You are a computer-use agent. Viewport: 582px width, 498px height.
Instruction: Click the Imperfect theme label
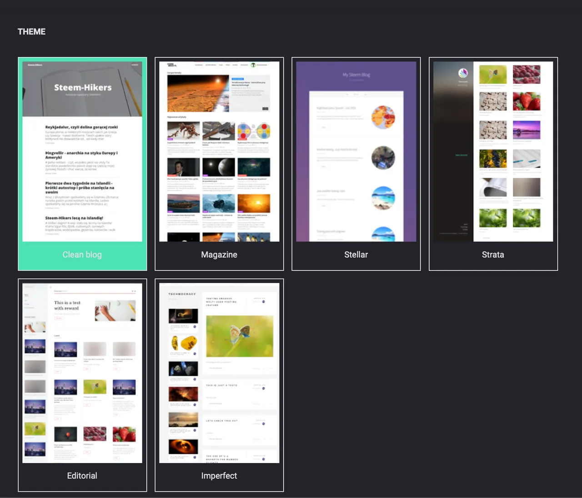pyautogui.click(x=219, y=476)
